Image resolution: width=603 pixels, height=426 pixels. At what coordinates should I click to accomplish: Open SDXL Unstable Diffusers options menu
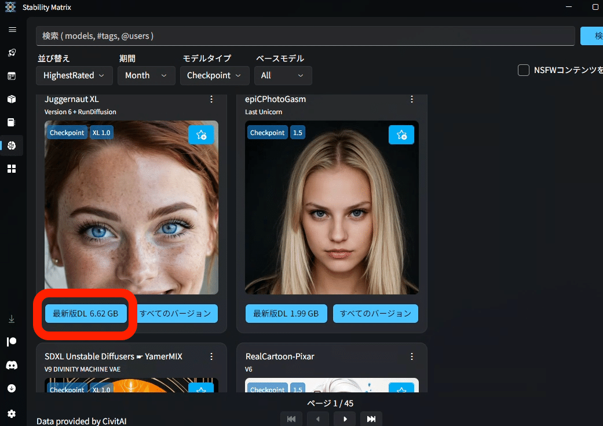click(211, 356)
